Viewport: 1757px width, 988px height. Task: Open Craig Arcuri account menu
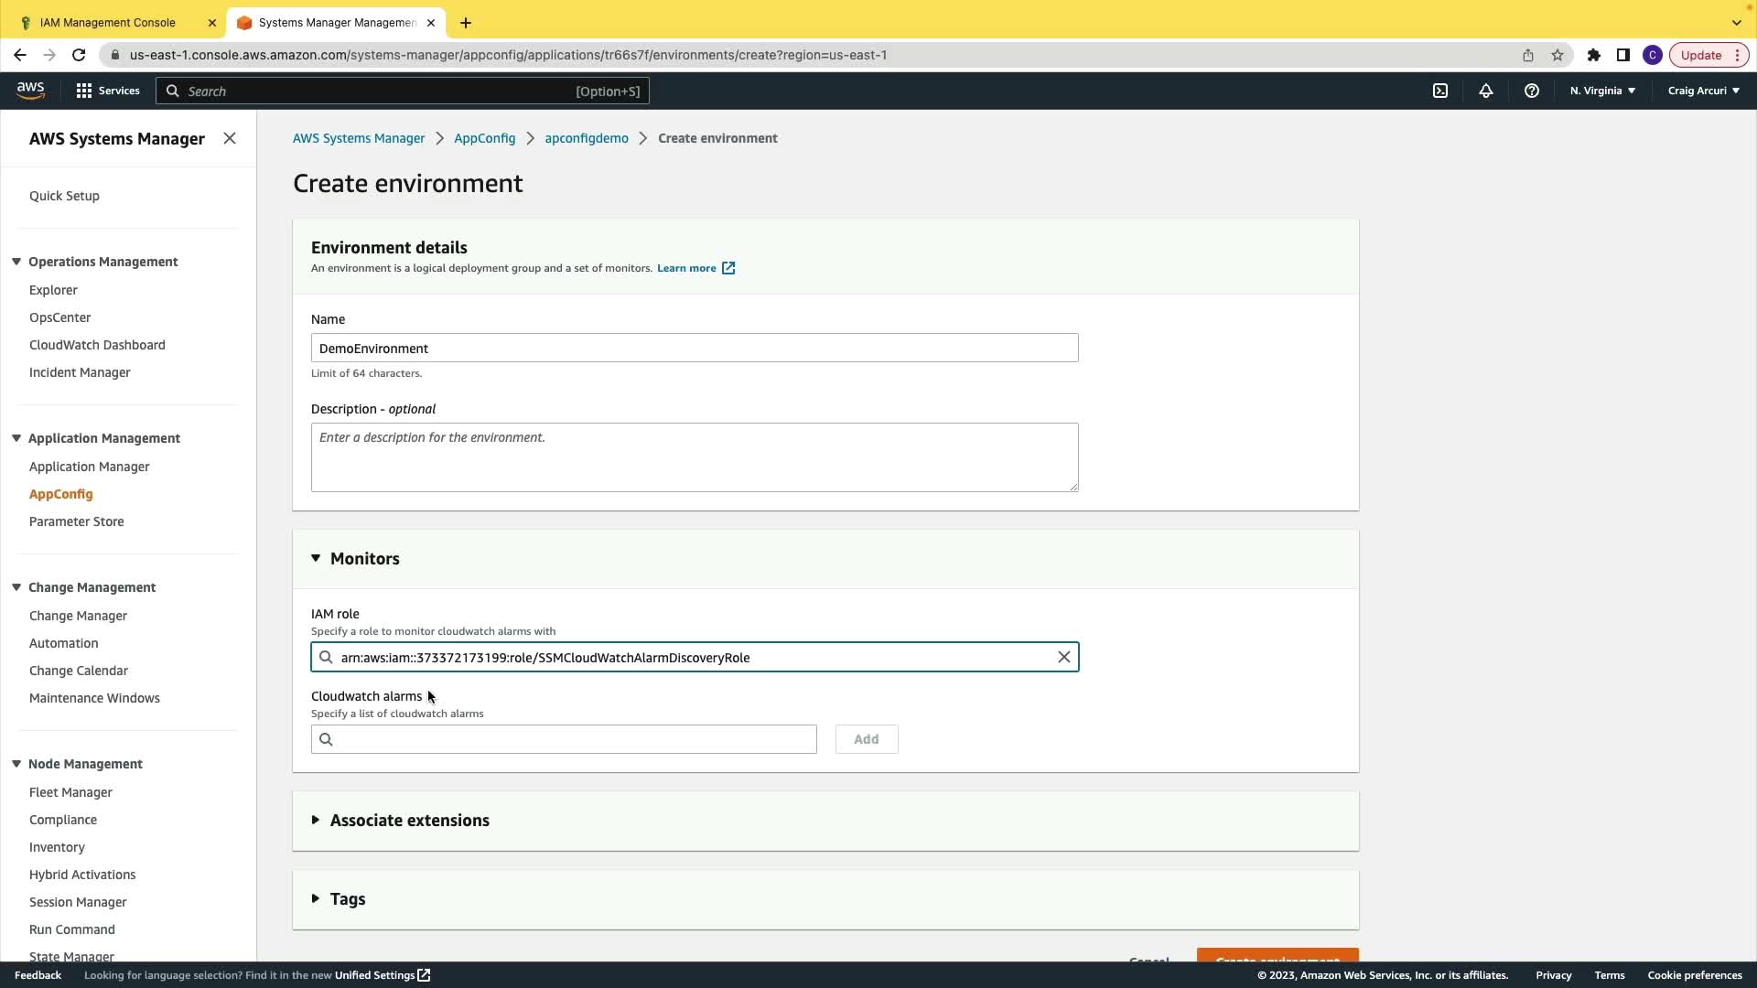(x=1703, y=91)
